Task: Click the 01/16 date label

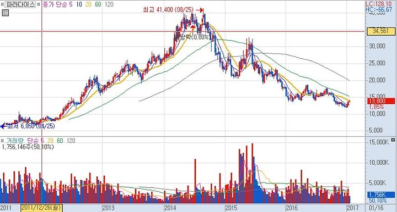Action: point(376,208)
